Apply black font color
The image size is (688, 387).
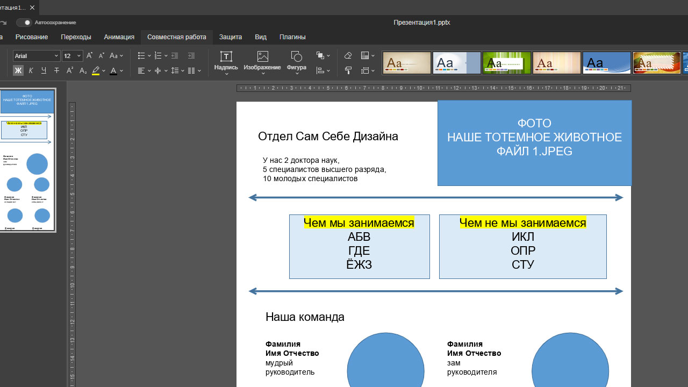[x=113, y=71]
